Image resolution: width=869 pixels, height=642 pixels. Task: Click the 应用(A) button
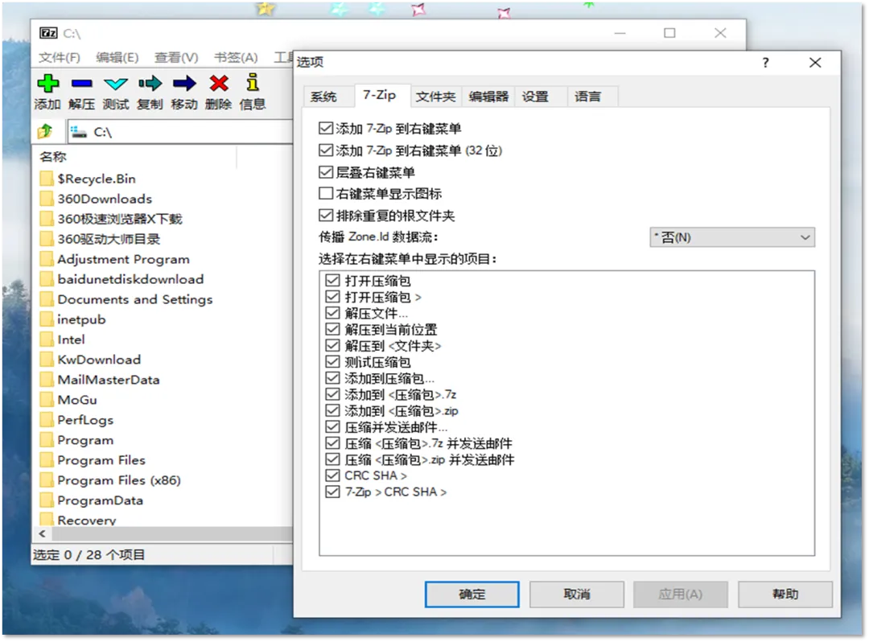click(x=681, y=595)
